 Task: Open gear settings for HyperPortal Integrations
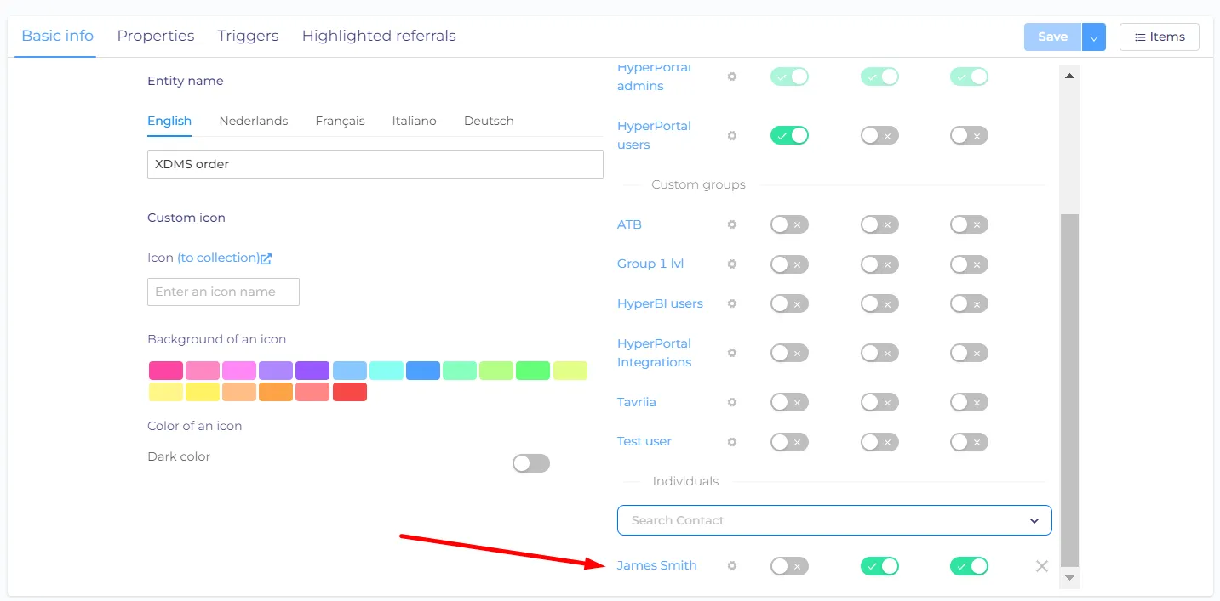(x=731, y=353)
